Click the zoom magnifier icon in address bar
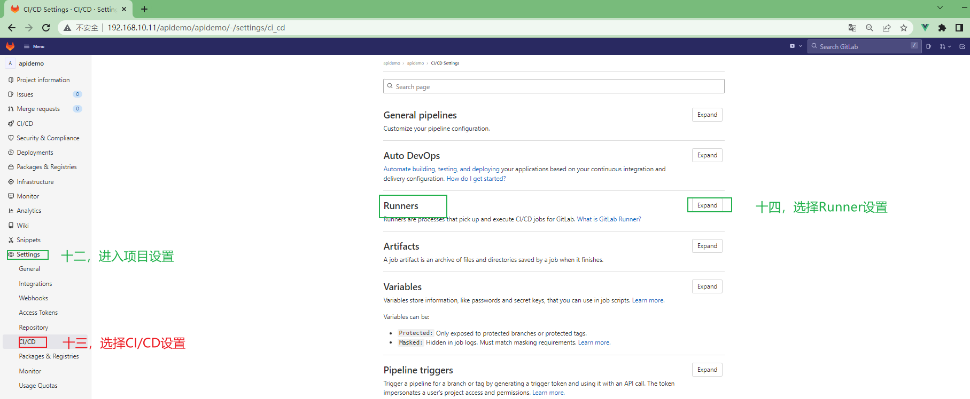Screen dimensions: 970x399 pos(870,28)
